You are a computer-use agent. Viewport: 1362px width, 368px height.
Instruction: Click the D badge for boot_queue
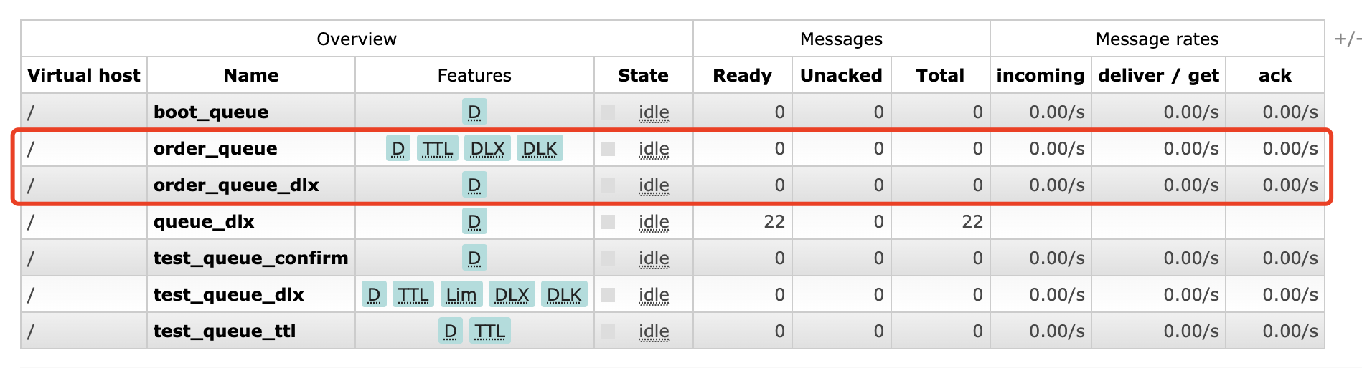click(474, 112)
